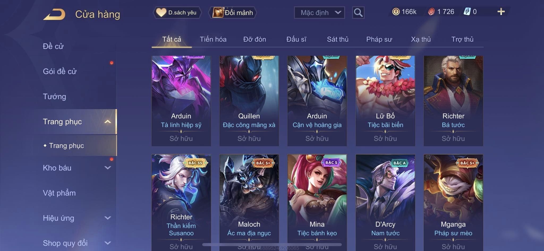Go to Tướng in the sidebar
Screen dimensions: 544x251
[x=54, y=97]
